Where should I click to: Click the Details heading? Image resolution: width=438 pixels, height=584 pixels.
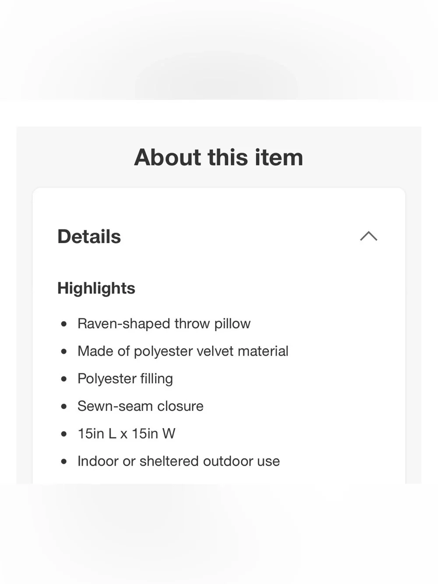(x=89, y=237)
